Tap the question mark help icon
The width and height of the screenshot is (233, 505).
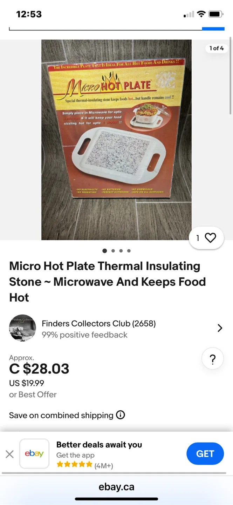[x=212, y=358]
